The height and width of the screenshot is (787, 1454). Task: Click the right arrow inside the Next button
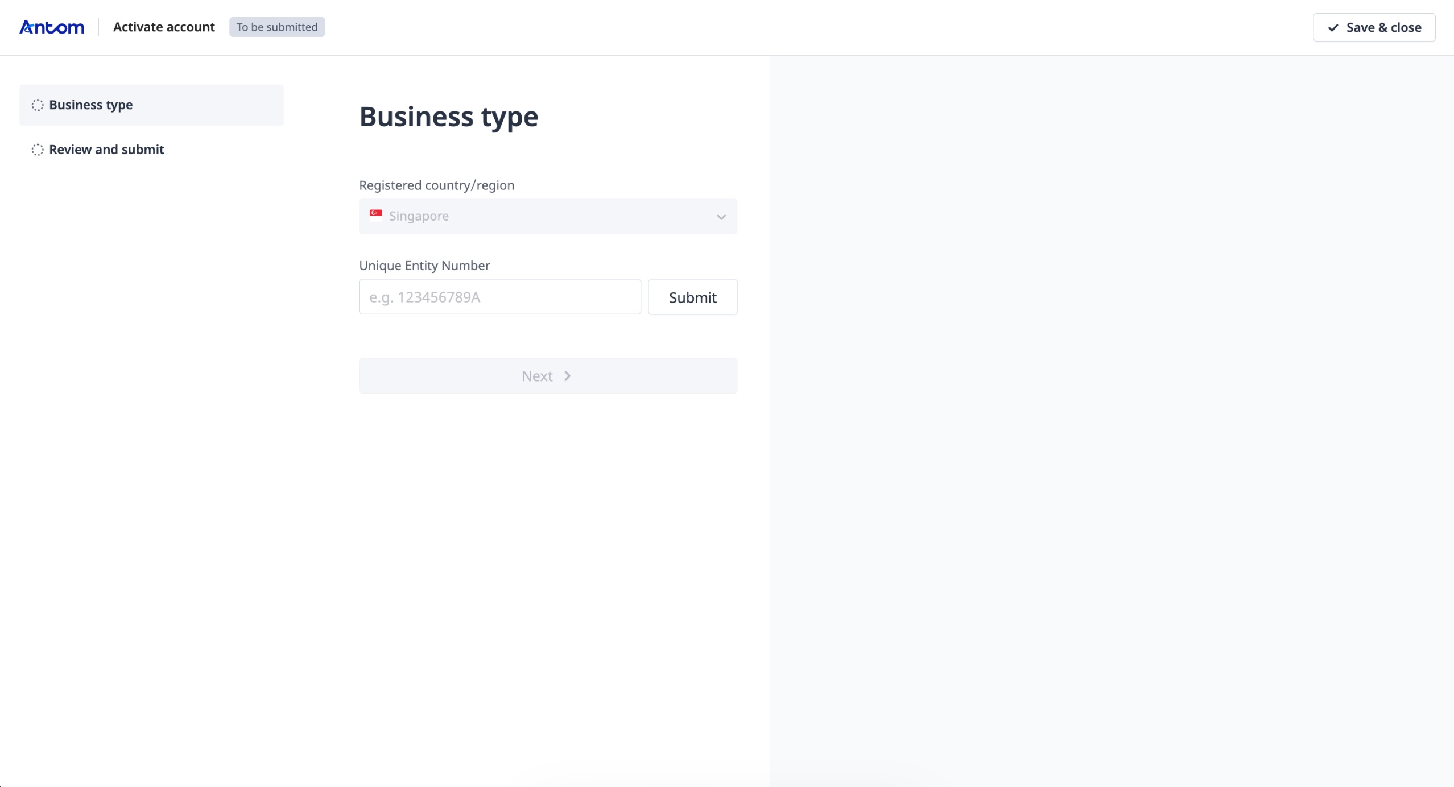point(567,375)
